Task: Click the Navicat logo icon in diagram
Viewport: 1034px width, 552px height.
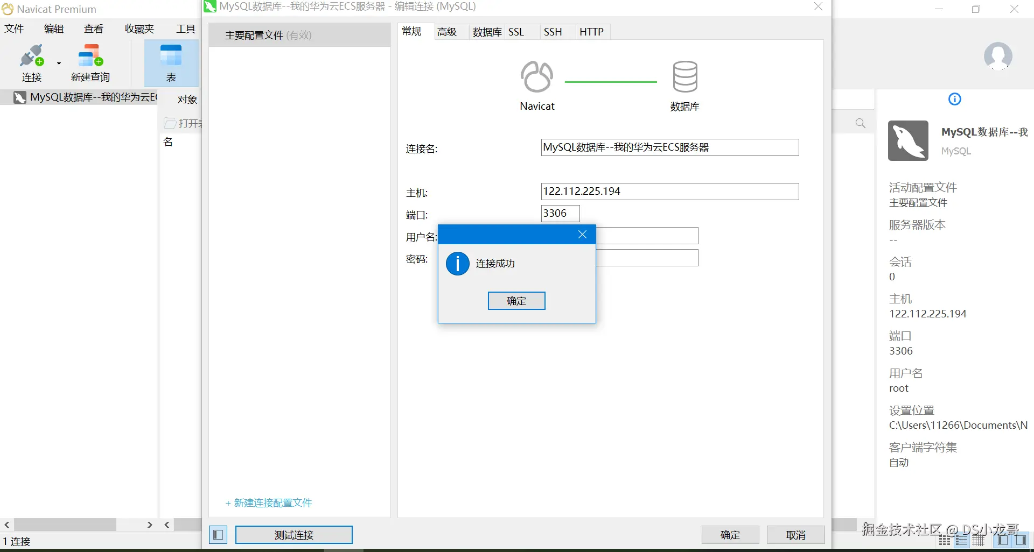Action: [x=537, y=76]
